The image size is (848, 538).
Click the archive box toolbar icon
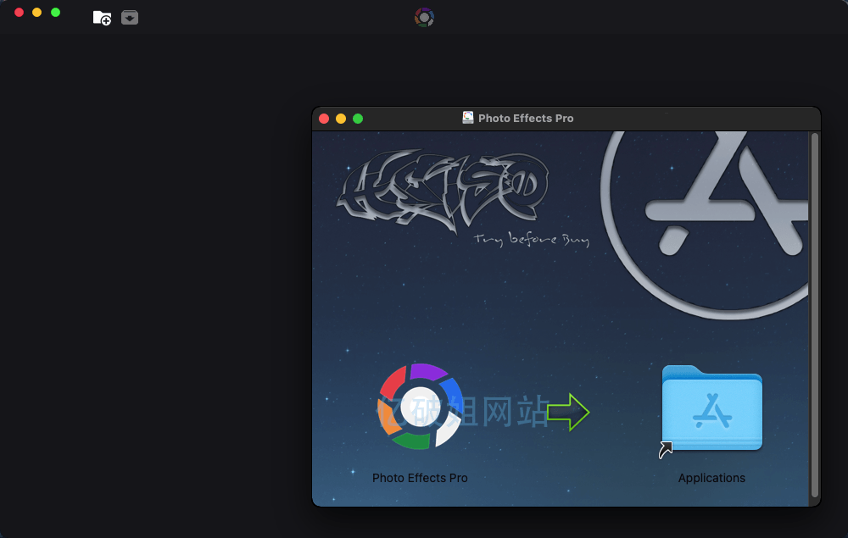point(130,18)
